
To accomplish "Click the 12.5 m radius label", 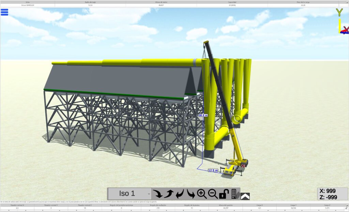I will click(213, 170).
